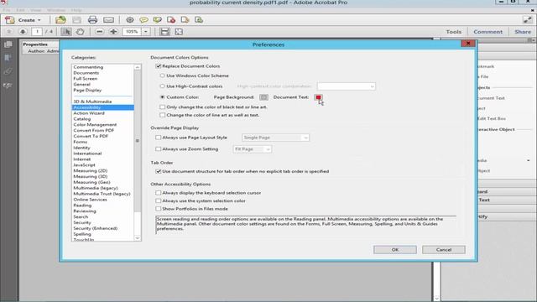Click the page number input field
Image resolution: width=537 pixels, height=302 pixels.
(x=37, y=32)
